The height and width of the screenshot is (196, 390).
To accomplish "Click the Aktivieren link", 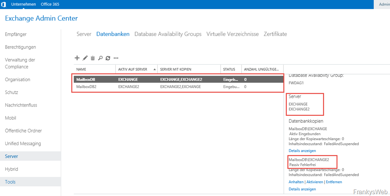I will tap(315, 182).
